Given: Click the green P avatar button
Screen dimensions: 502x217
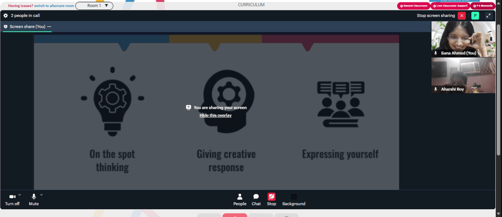Looking at the screenshot, I should point(475,16).
